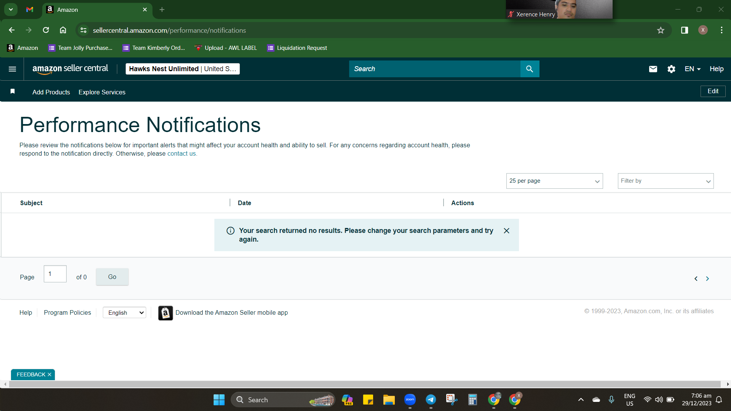Image resolution: width=731 pixels, height=411 pixels.
Task: Reload the current page
Action: pyautogui.click(x=46, y=30)
